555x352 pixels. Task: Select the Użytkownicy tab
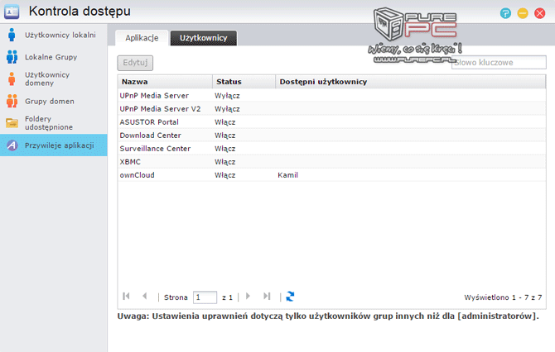(x=203, y=38)
